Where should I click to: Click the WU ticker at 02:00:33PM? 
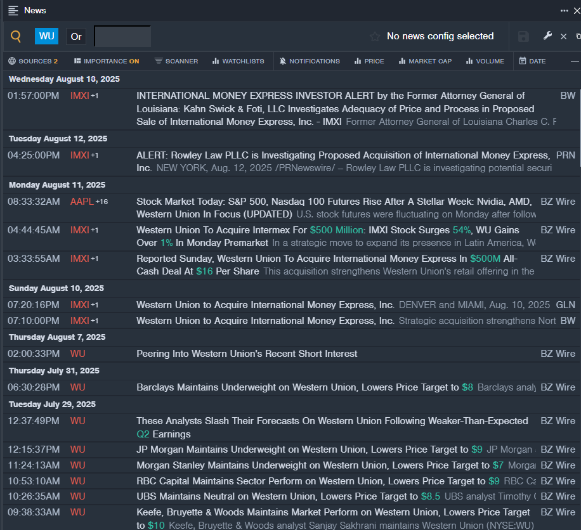coord(78,354)
